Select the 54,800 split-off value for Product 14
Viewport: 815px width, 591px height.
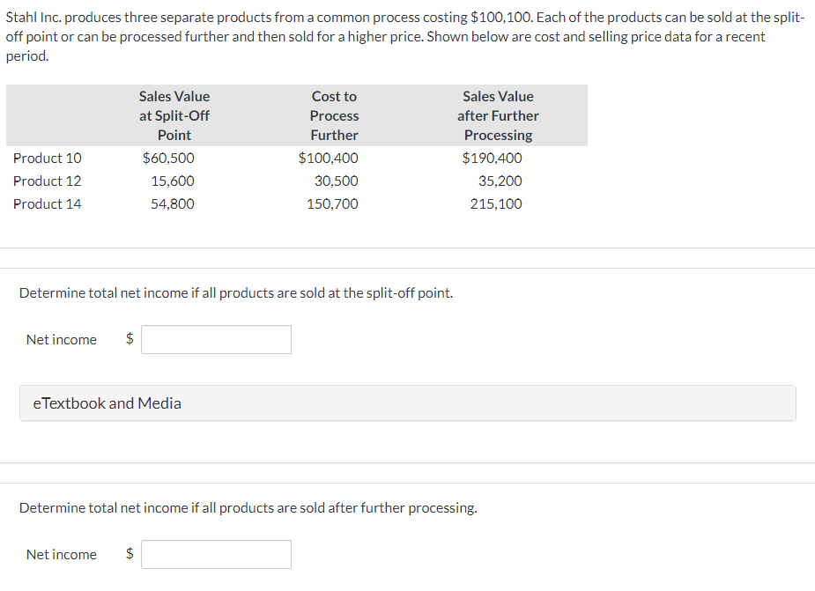(x=176, y=203)
